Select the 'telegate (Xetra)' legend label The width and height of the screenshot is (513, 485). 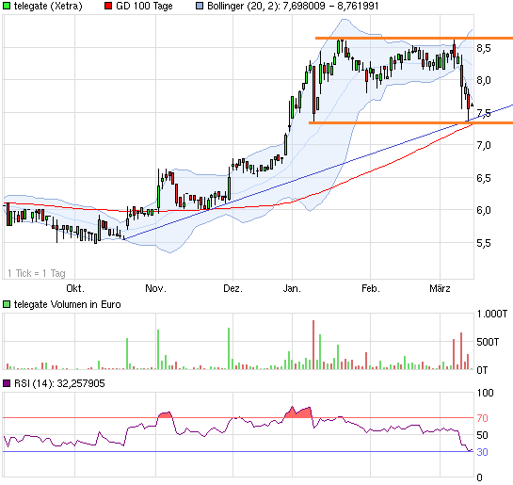tap(48, 6)
